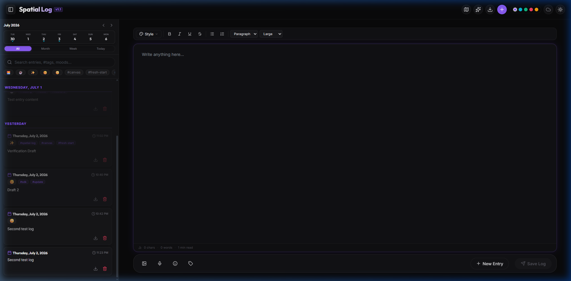Select Wednesday 1 in calendar strip

click(28, 37)
